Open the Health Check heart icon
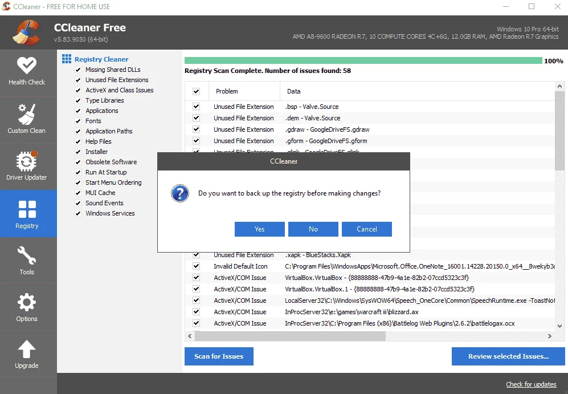This screenshot has width=568, height=394. click(x=27, y=66)
